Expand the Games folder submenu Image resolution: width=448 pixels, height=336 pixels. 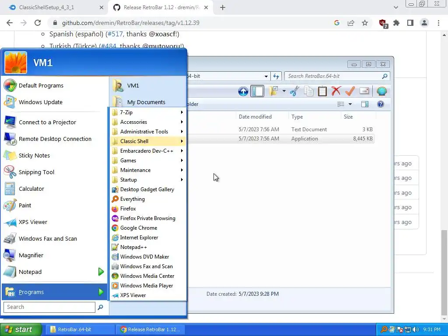(x=148, y=160)
